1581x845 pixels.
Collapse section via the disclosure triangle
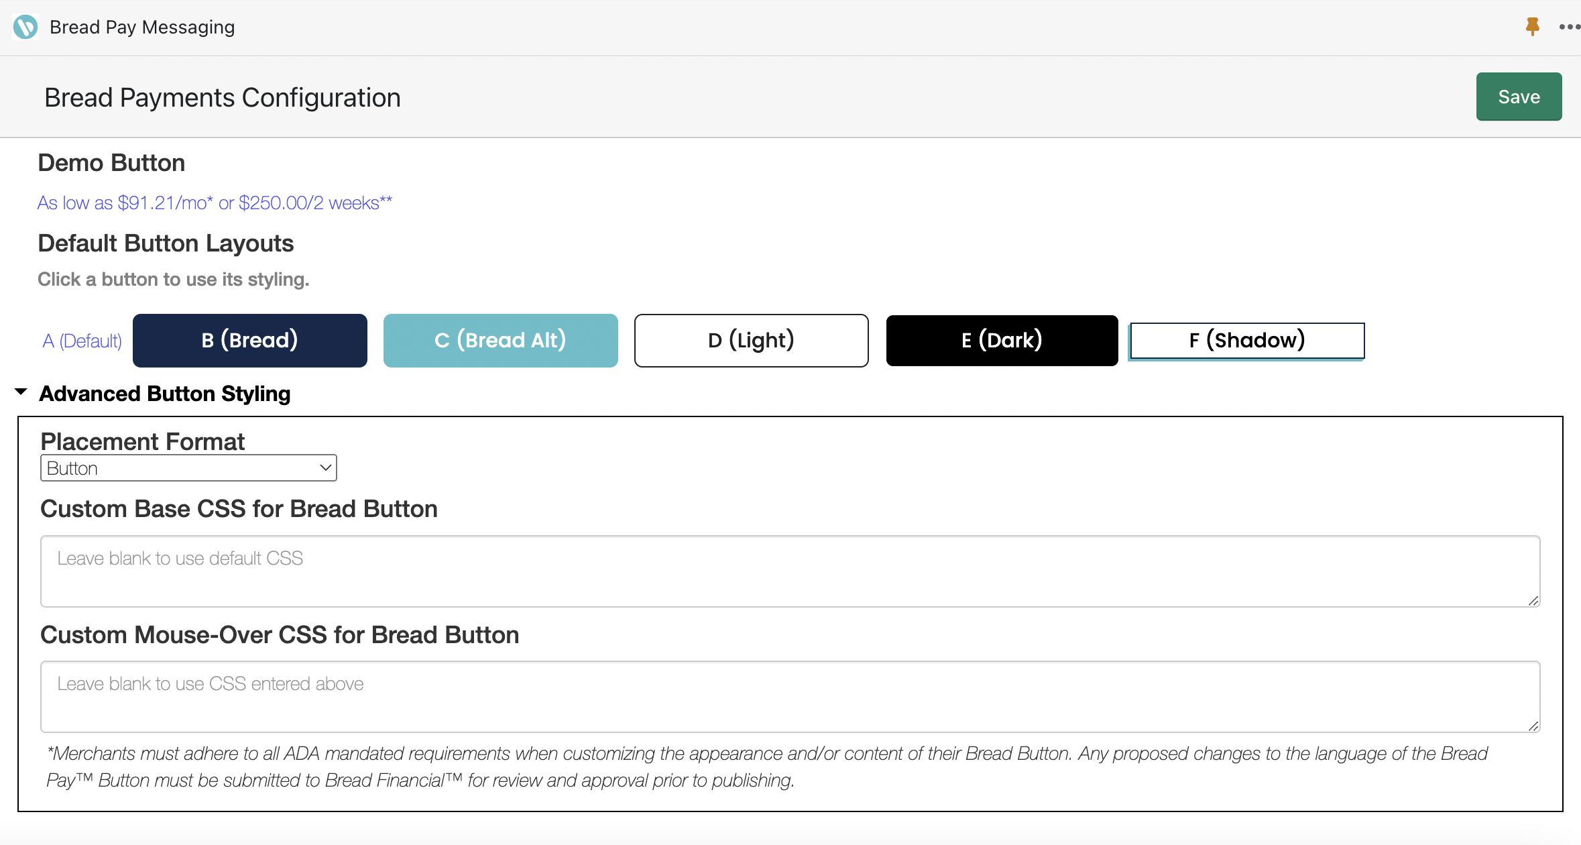click(x=21, y=392)
